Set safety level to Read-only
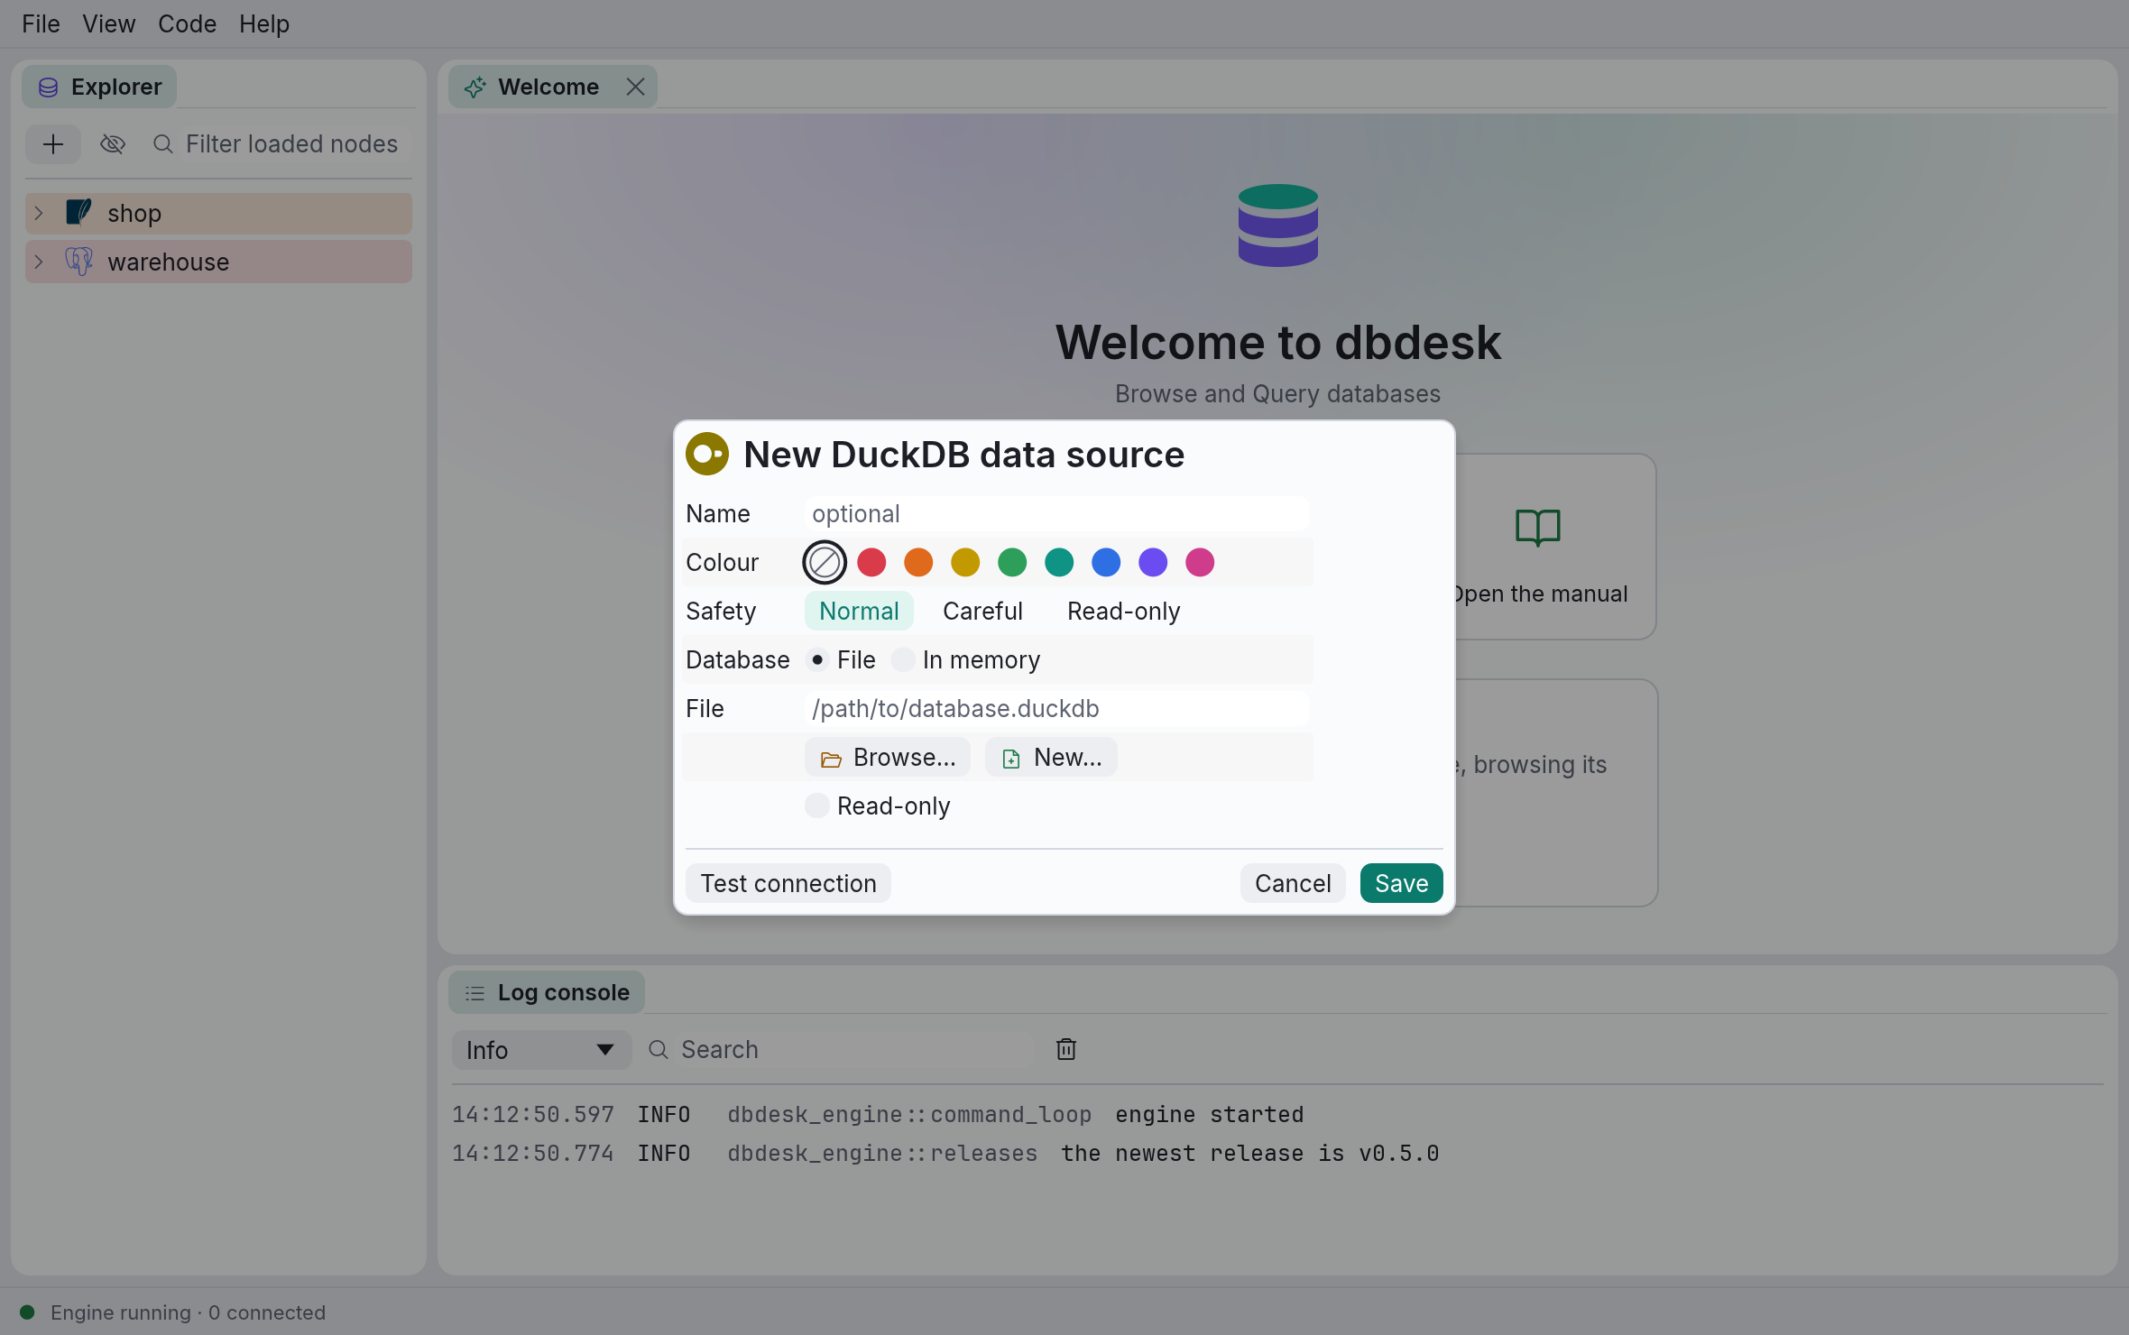 pyautogui.click(x=1123, y=611)
